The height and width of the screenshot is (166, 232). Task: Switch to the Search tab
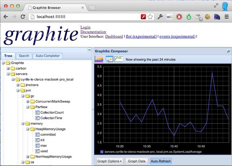24,56
